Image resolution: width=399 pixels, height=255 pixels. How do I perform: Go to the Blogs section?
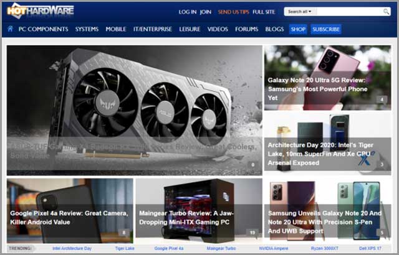click(x=274, y=29)
